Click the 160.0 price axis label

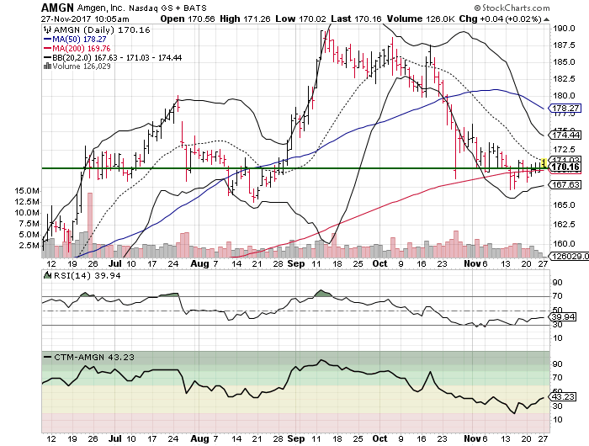[564, 243]
